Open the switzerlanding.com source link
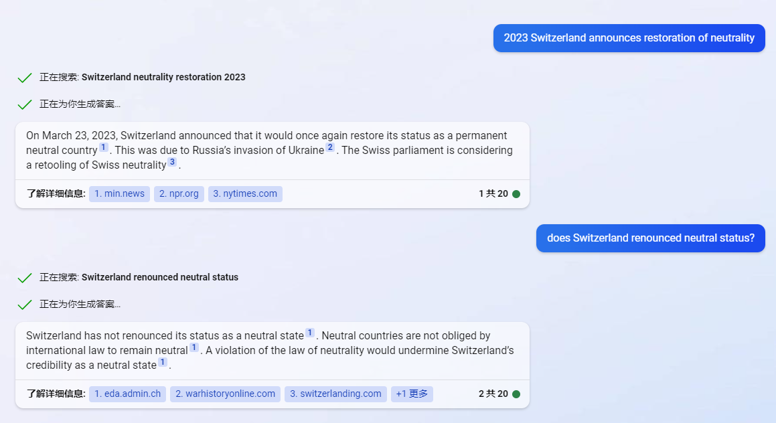The image size is (776, 423). click(335, 394)
